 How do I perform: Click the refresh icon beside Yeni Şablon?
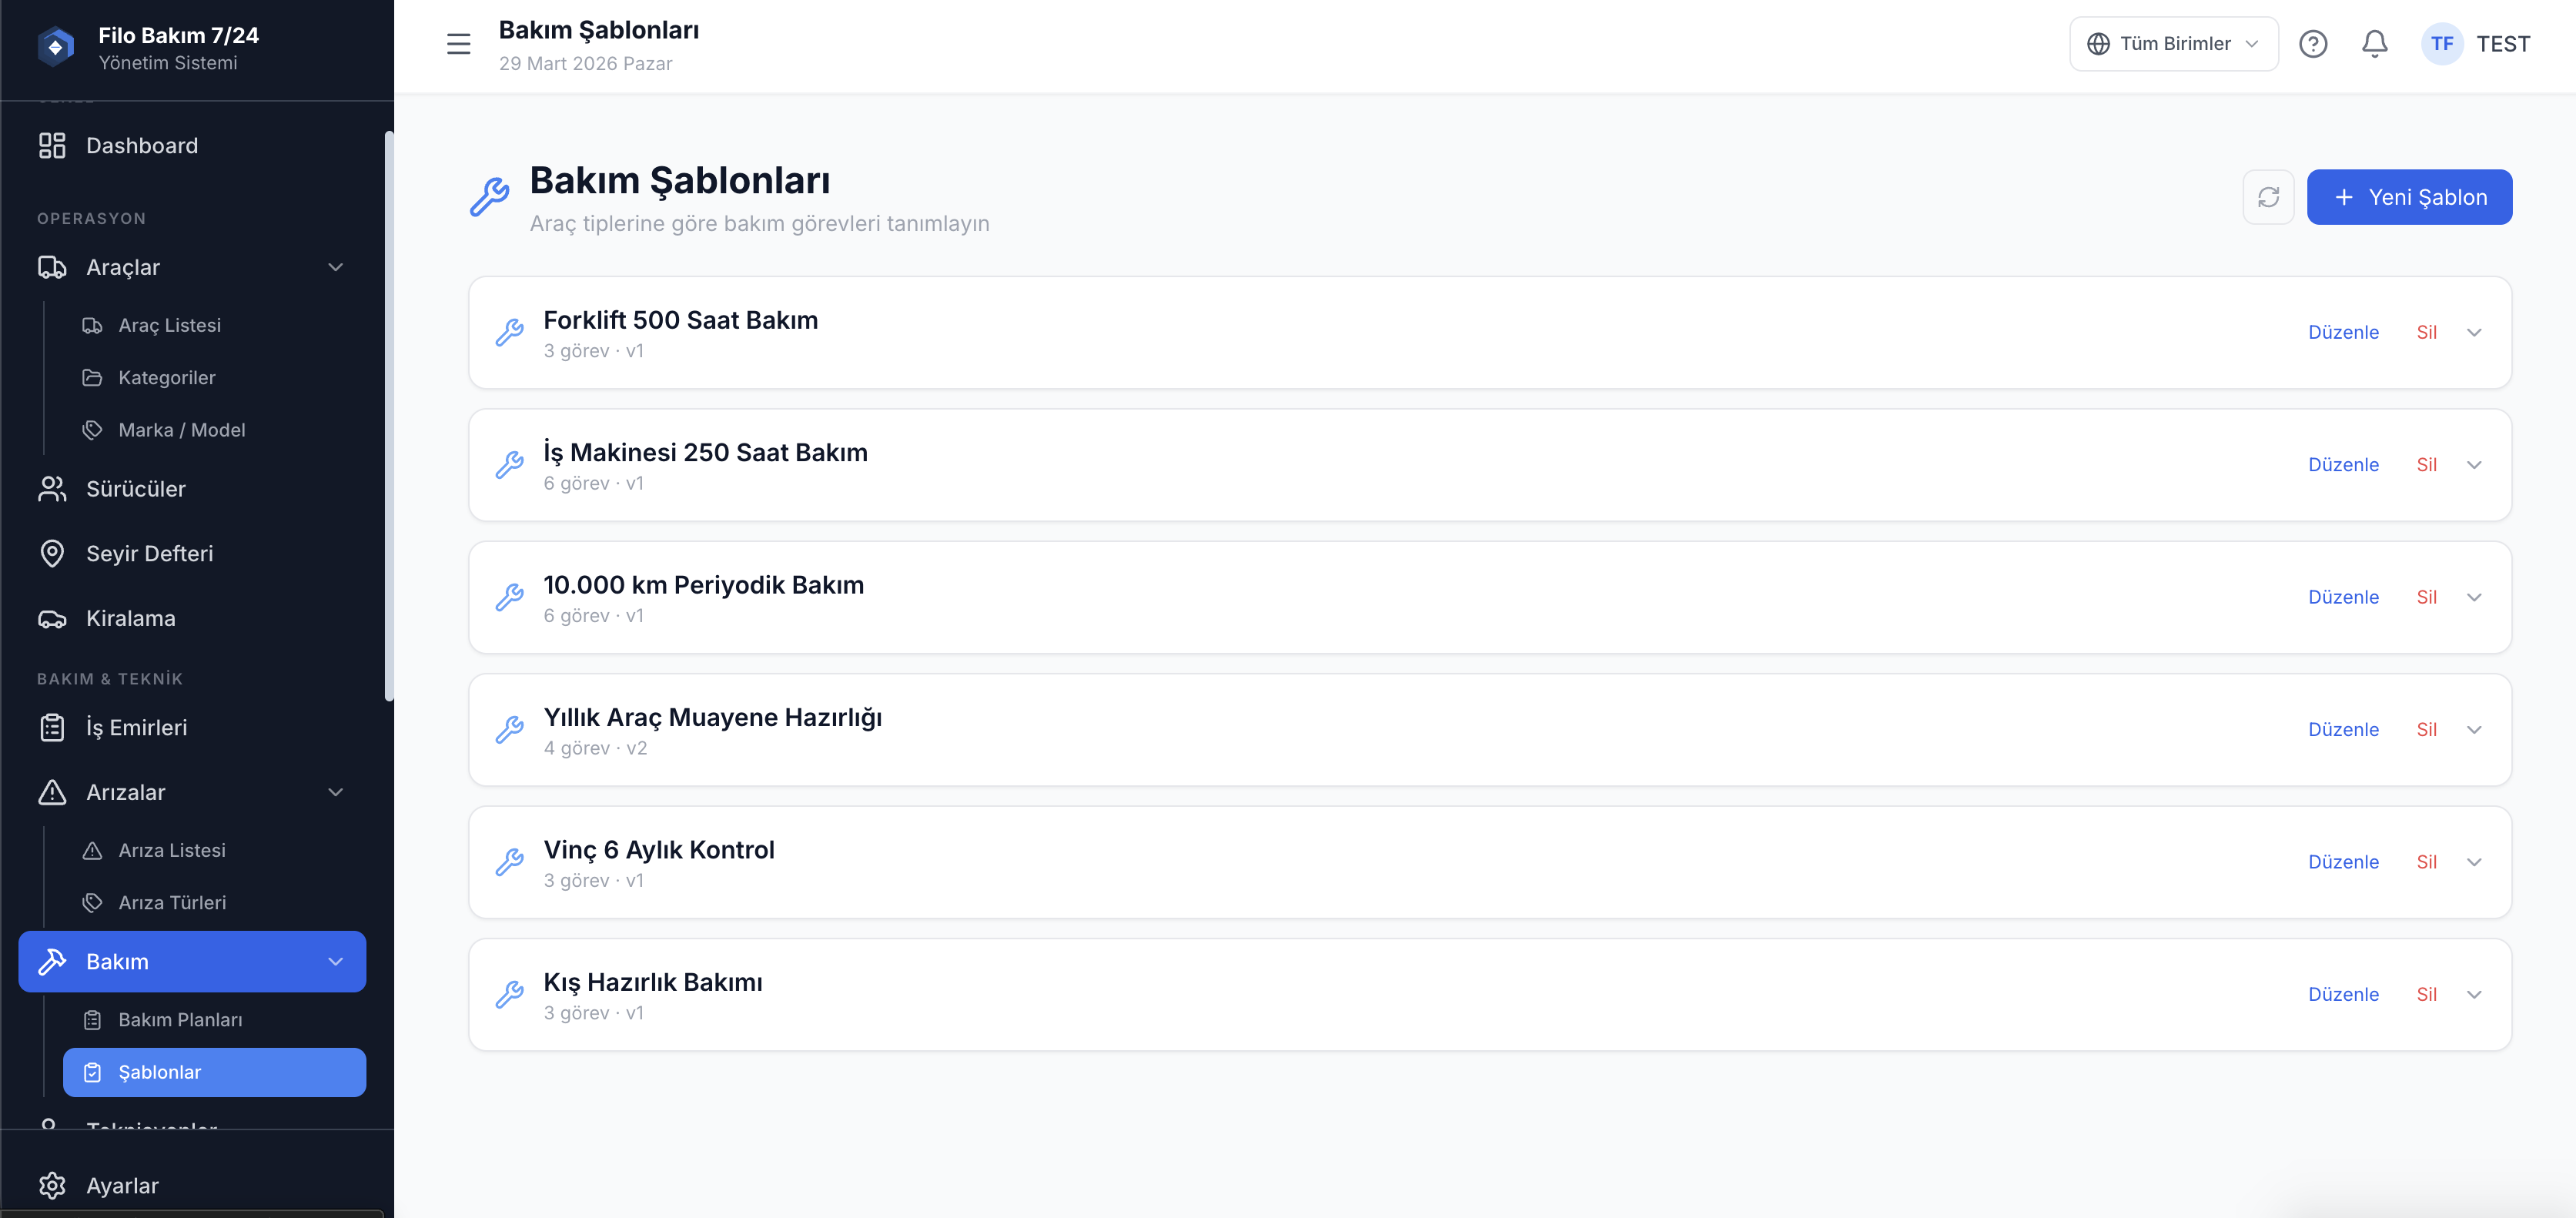[2267, 197]
